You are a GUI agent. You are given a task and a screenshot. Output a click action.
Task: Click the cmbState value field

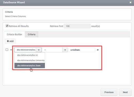click(82, 50)
